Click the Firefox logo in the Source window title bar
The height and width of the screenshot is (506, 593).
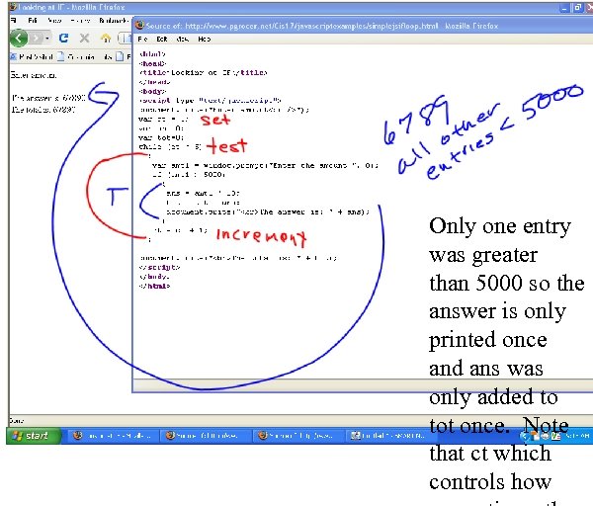140,26
